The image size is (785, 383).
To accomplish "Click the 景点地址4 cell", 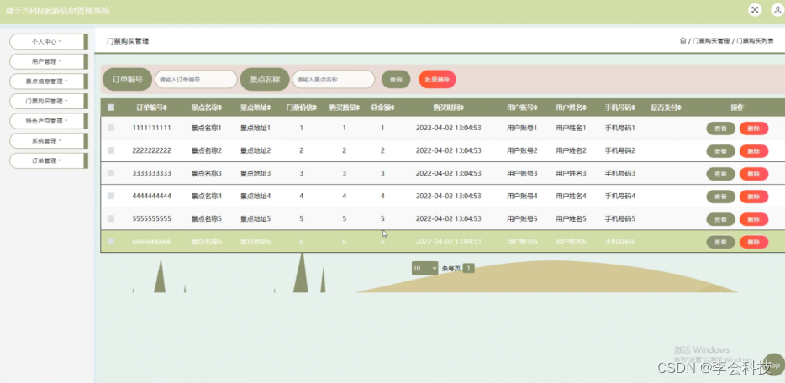I will [256, 196].
